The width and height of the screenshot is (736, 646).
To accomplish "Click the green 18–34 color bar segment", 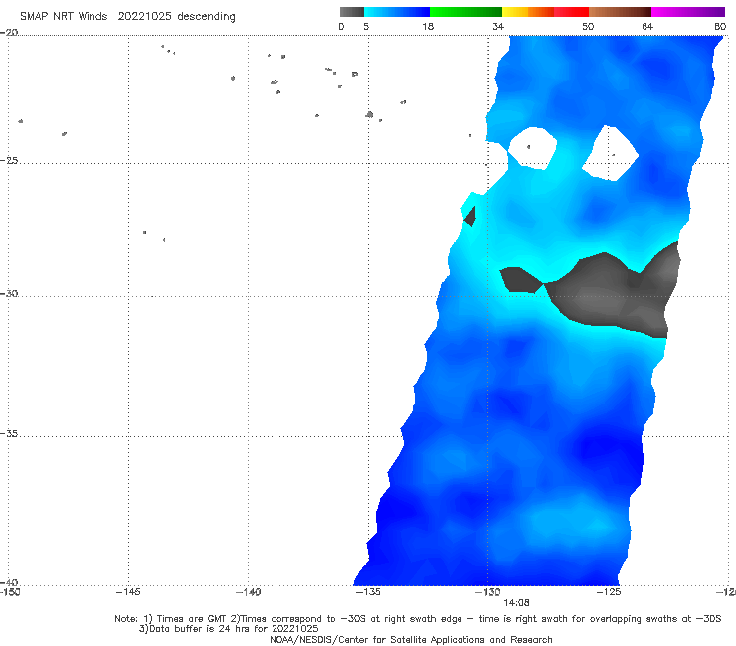I will pyautogui.click(x=465, y=12).
